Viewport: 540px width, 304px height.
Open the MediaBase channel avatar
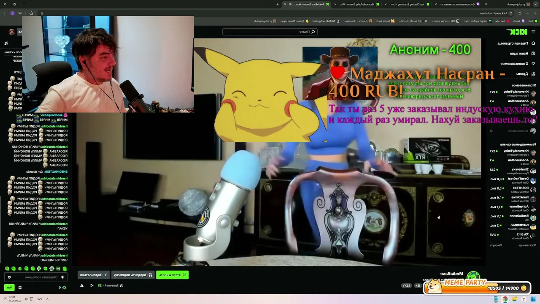473,277
